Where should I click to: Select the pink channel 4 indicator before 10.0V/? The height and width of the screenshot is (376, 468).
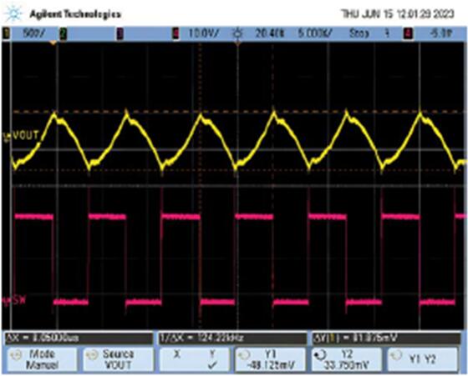[x=176, y=33]
